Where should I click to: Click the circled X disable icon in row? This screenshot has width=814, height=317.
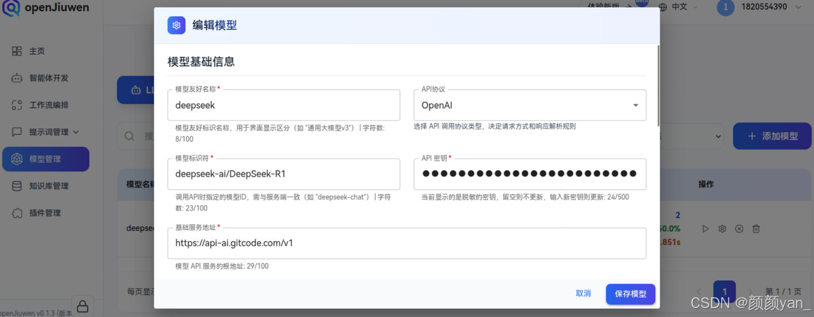[x=739, y=229]
